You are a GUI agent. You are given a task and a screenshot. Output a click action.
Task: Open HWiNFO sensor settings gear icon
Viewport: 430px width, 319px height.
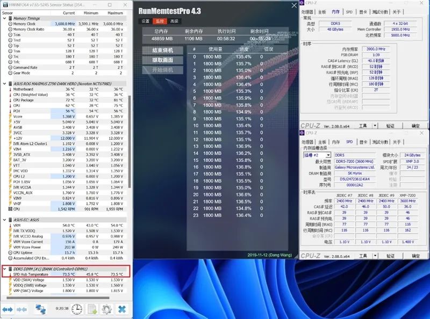tap(106, 309)
